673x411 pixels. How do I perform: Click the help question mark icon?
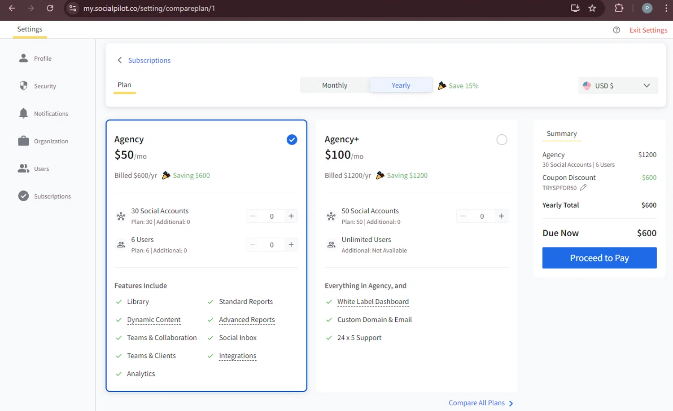pos(616,30)
